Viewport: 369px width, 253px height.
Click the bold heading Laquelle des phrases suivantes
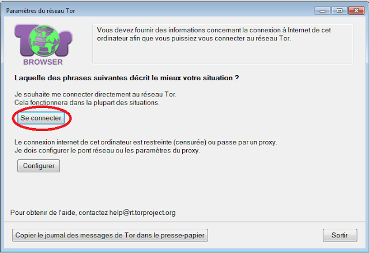pyautogui.click(x=127, y=78)
